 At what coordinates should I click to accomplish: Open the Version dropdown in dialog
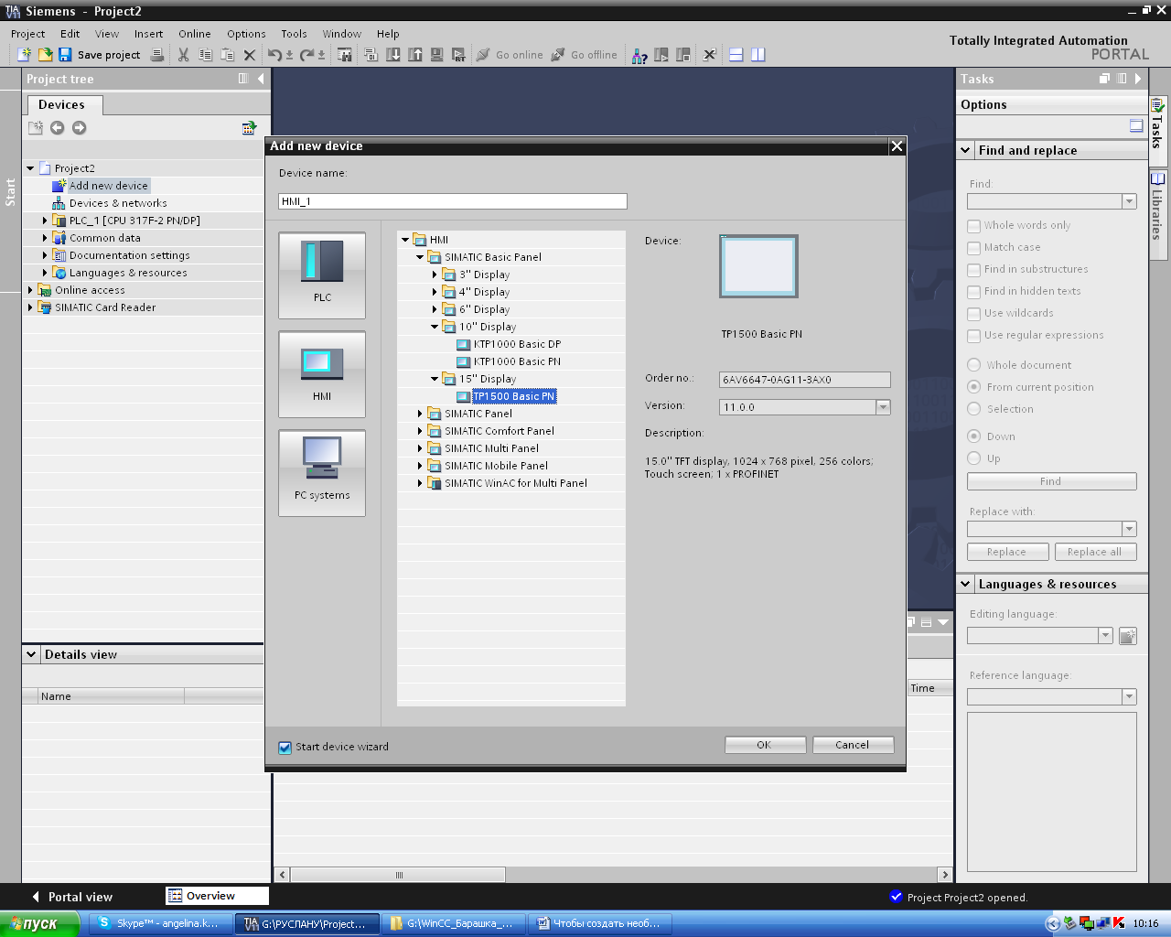883,407
